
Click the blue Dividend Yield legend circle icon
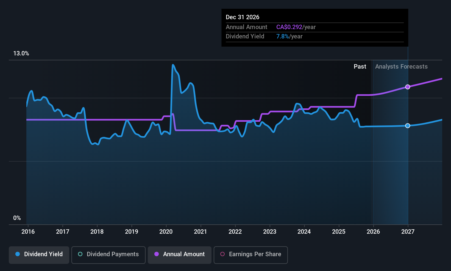pyautogui.click(x=18, y=254)
